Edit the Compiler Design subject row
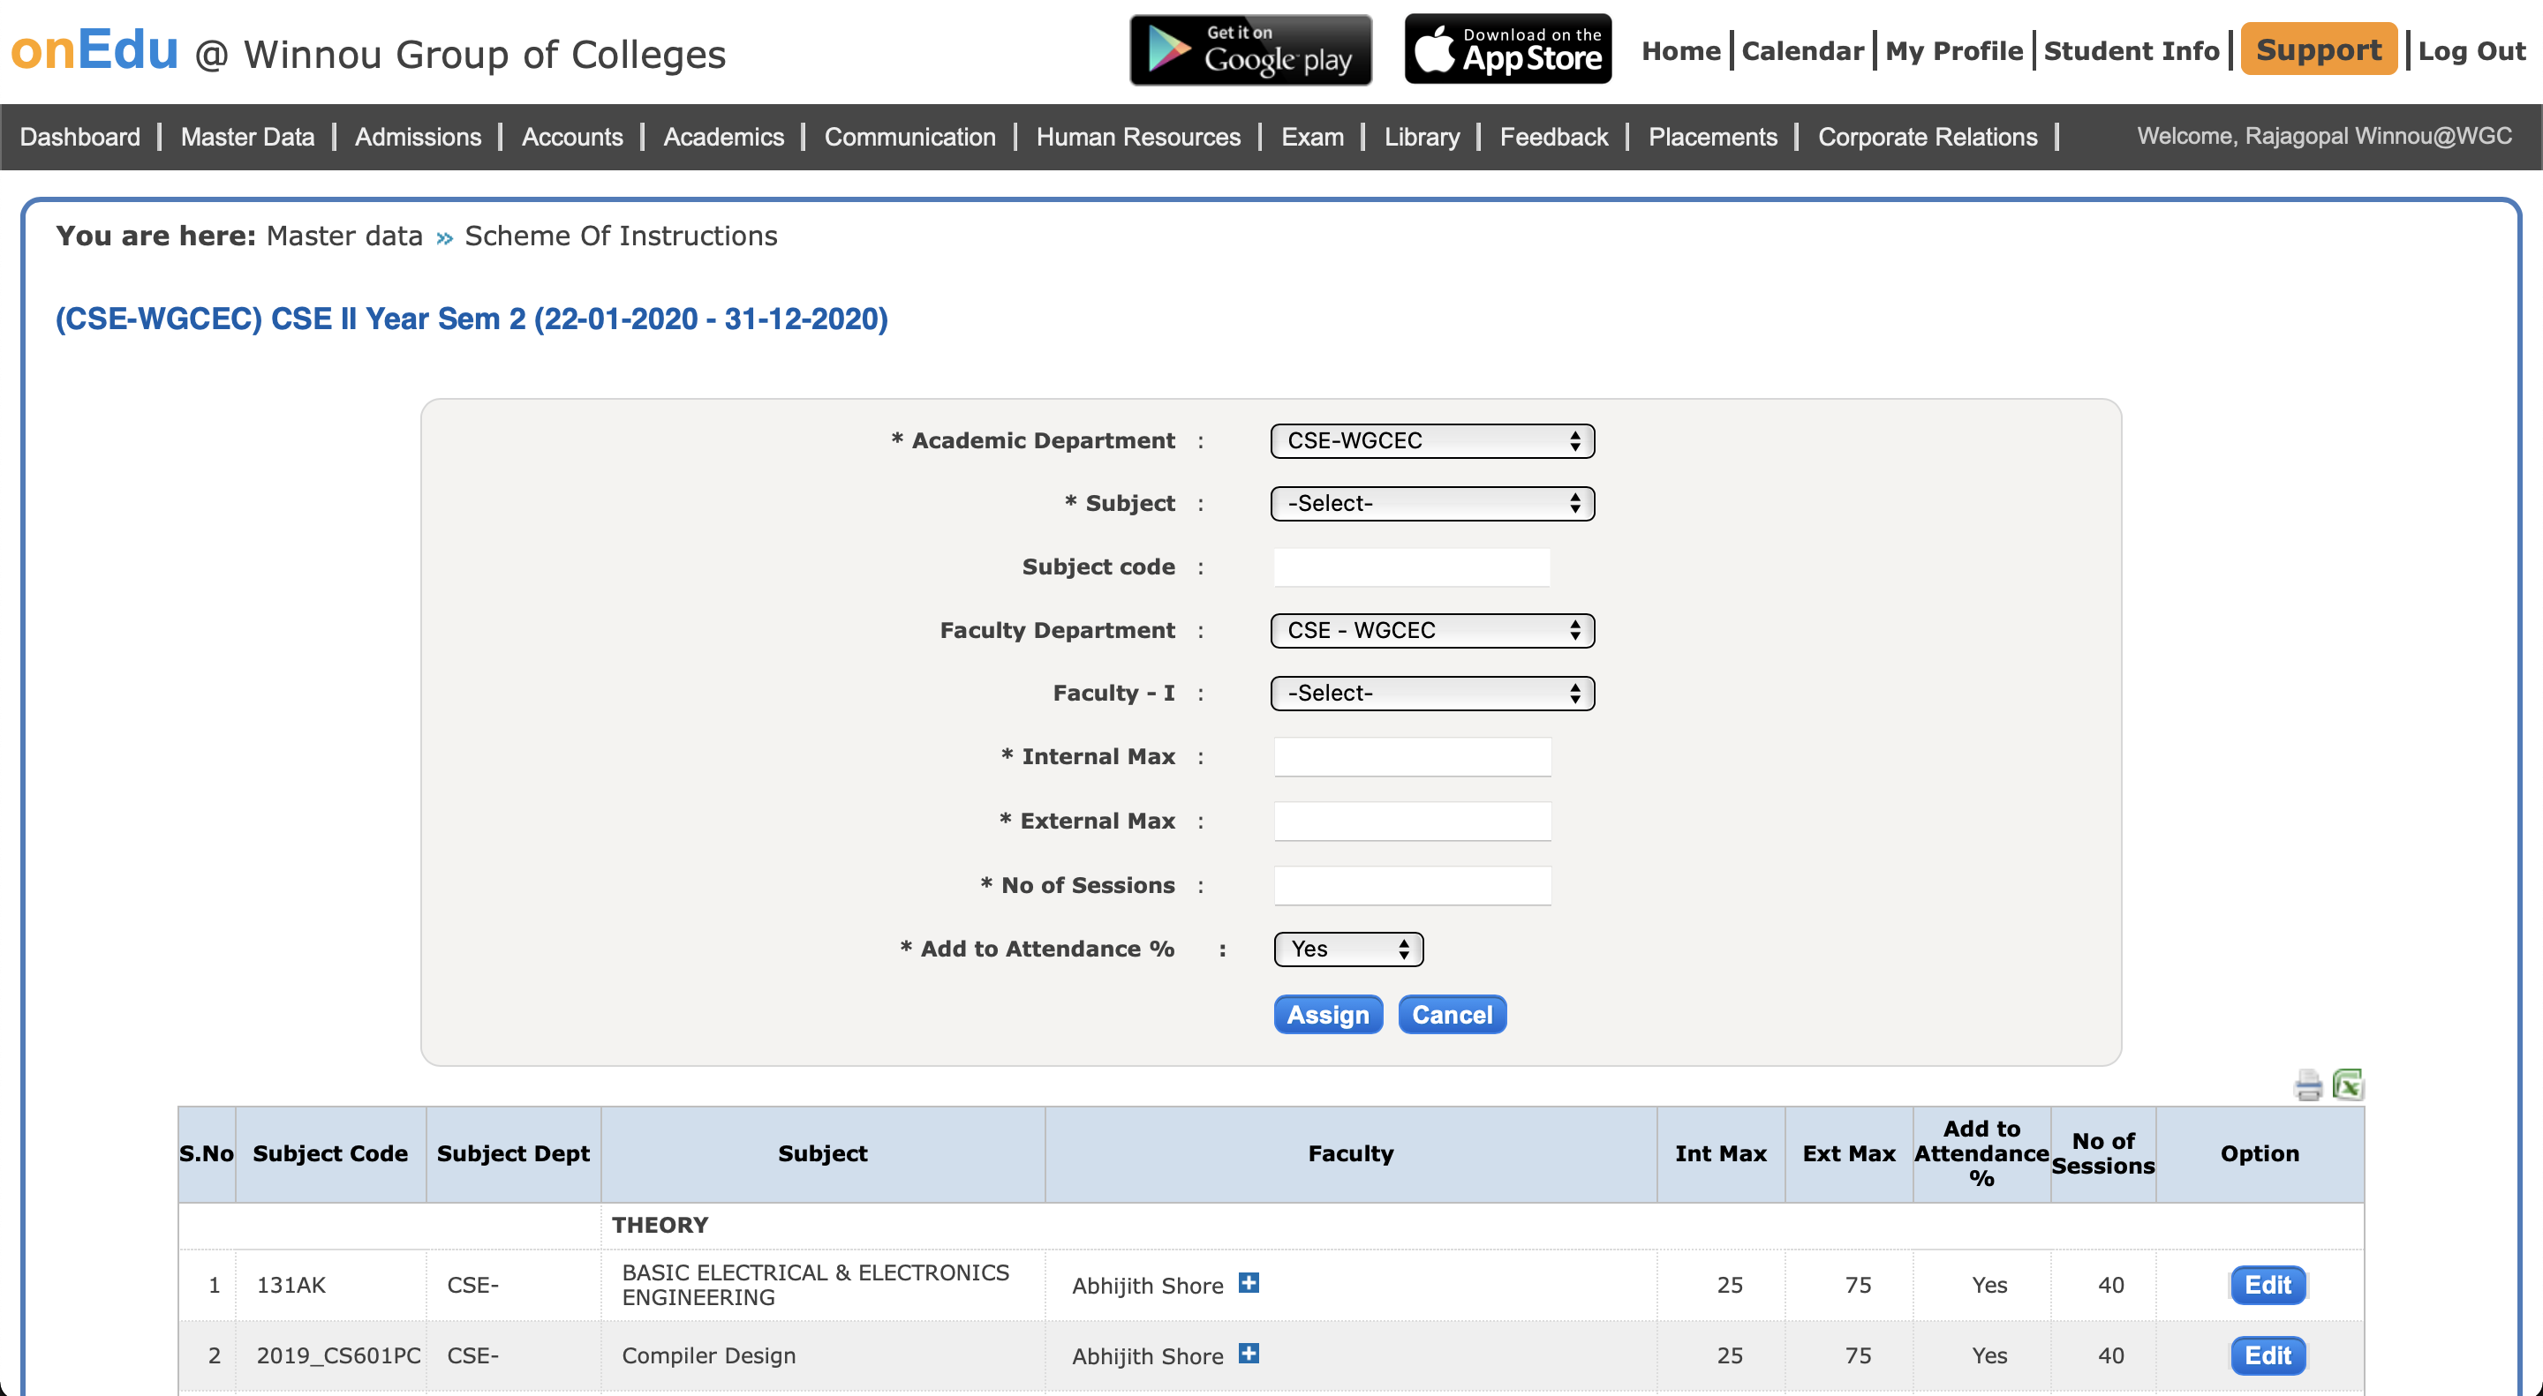2543x1396 pixels. [x=2268, y=1355]
